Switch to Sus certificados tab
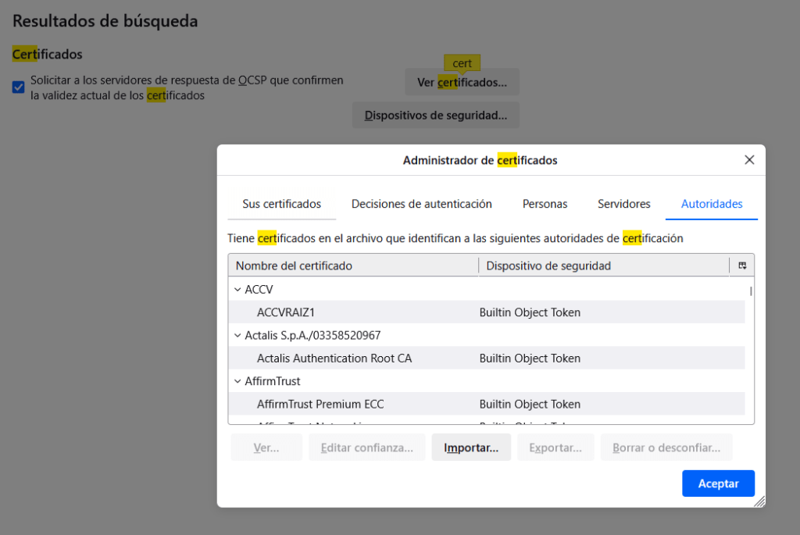 coord(281,204)
